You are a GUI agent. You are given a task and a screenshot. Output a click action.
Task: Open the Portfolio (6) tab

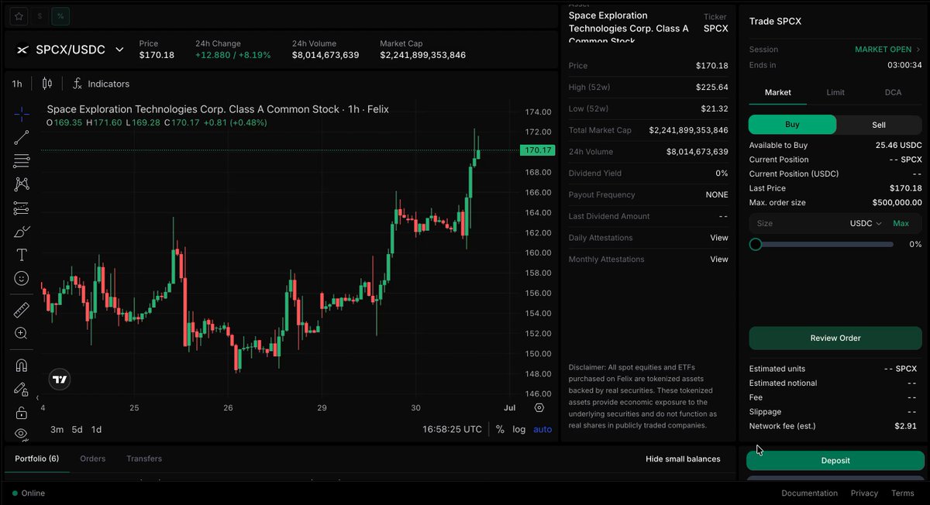click(x=36, y=459)
